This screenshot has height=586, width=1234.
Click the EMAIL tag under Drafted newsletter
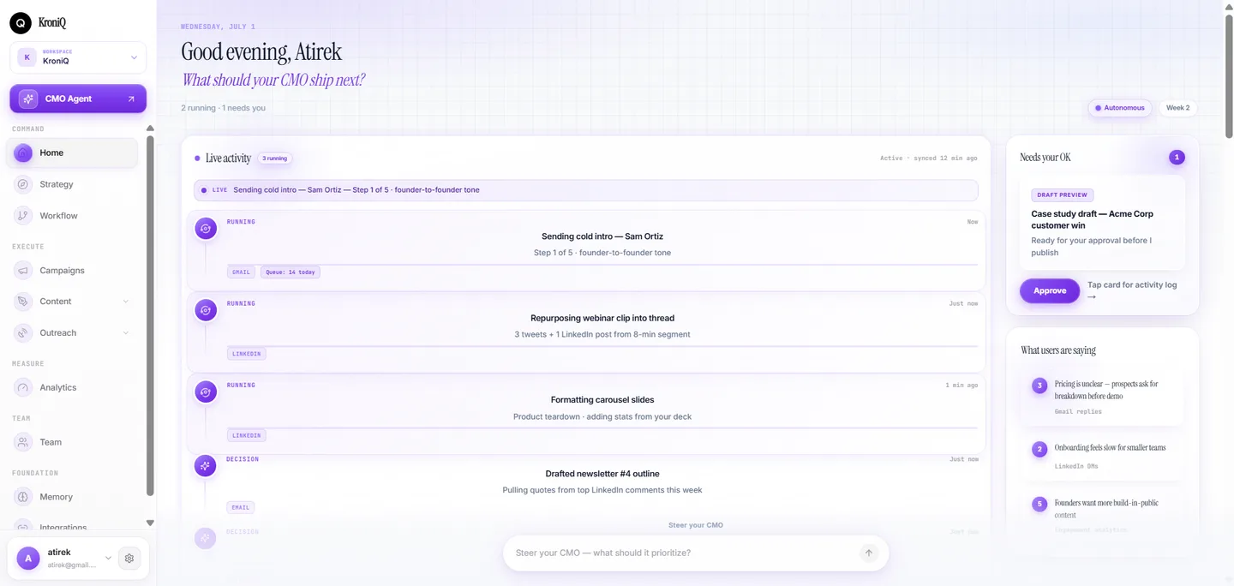[x=241, y=507]
